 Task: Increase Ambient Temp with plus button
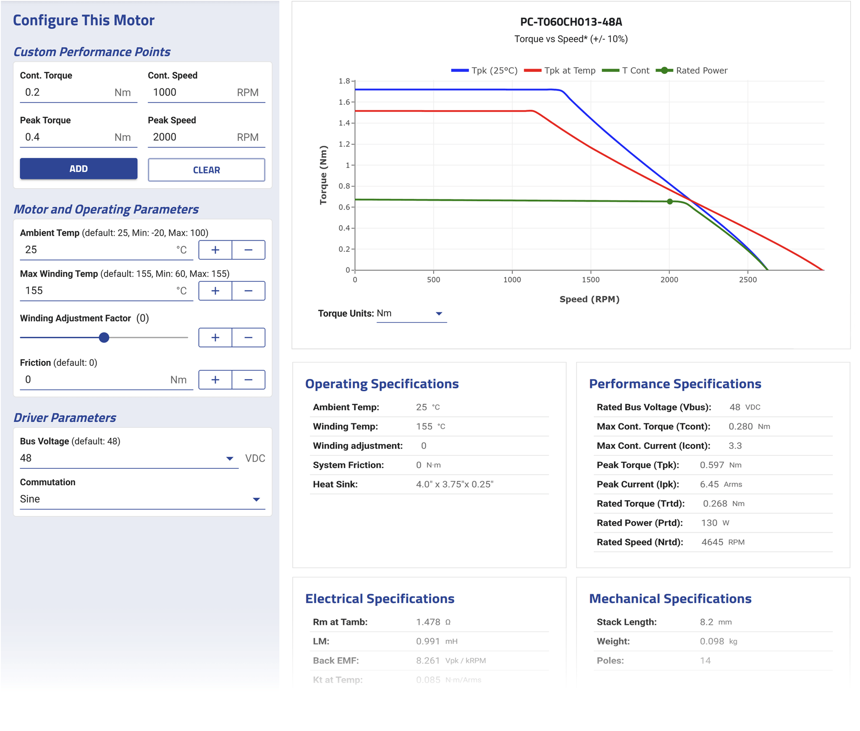(215, 250)
